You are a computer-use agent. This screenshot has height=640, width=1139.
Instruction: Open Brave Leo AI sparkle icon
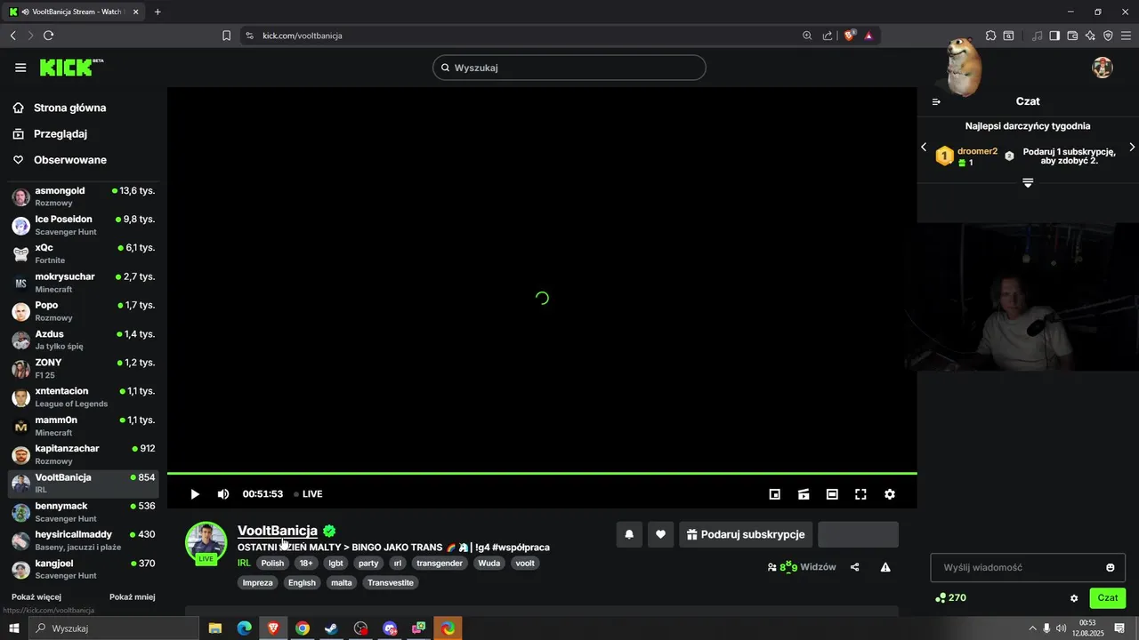coord(1090,36)
